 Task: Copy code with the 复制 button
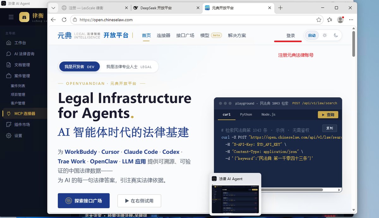coord(329,128)
